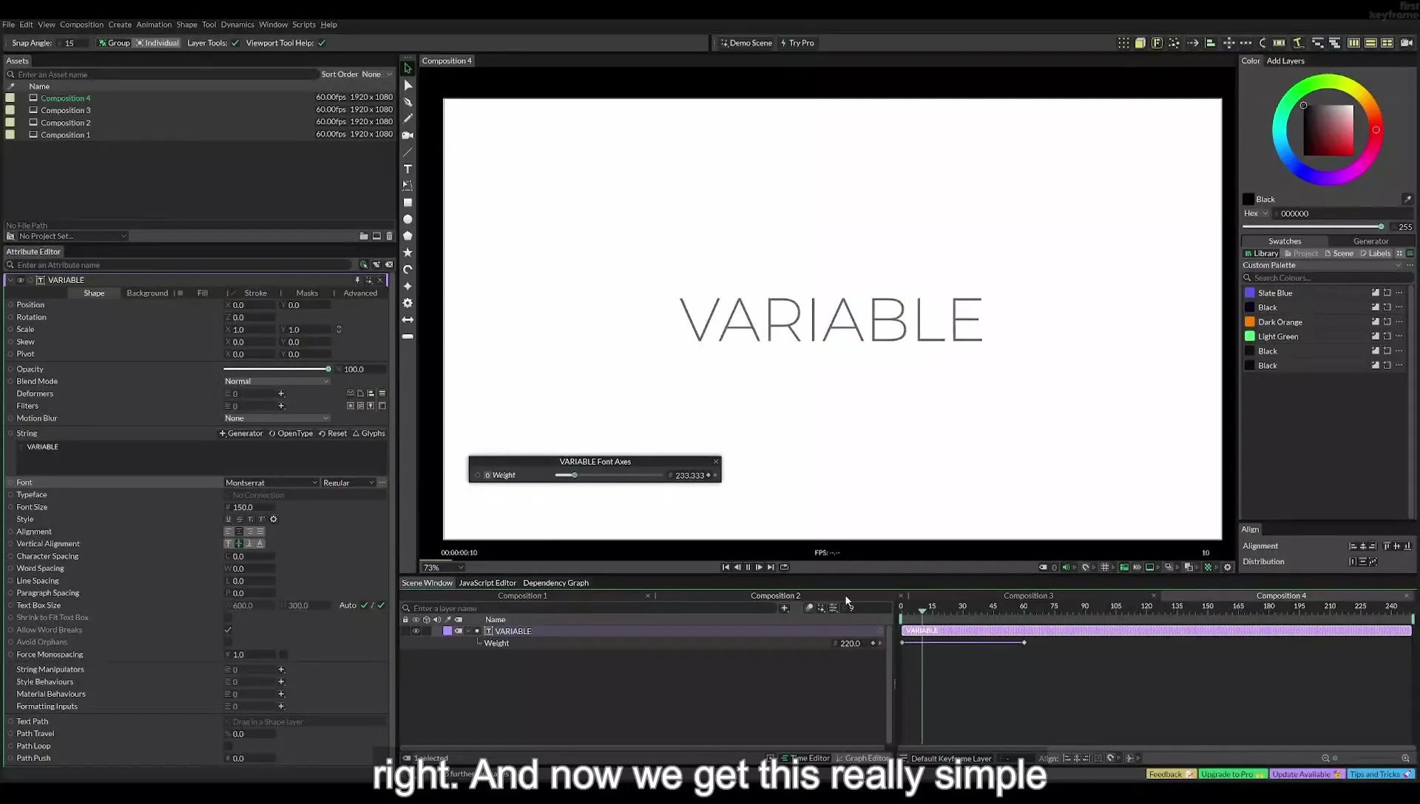The height and width of the screenshot is (804, 1420).
Task: Click the new folder icon in Assets
Action: pos(364,236)
